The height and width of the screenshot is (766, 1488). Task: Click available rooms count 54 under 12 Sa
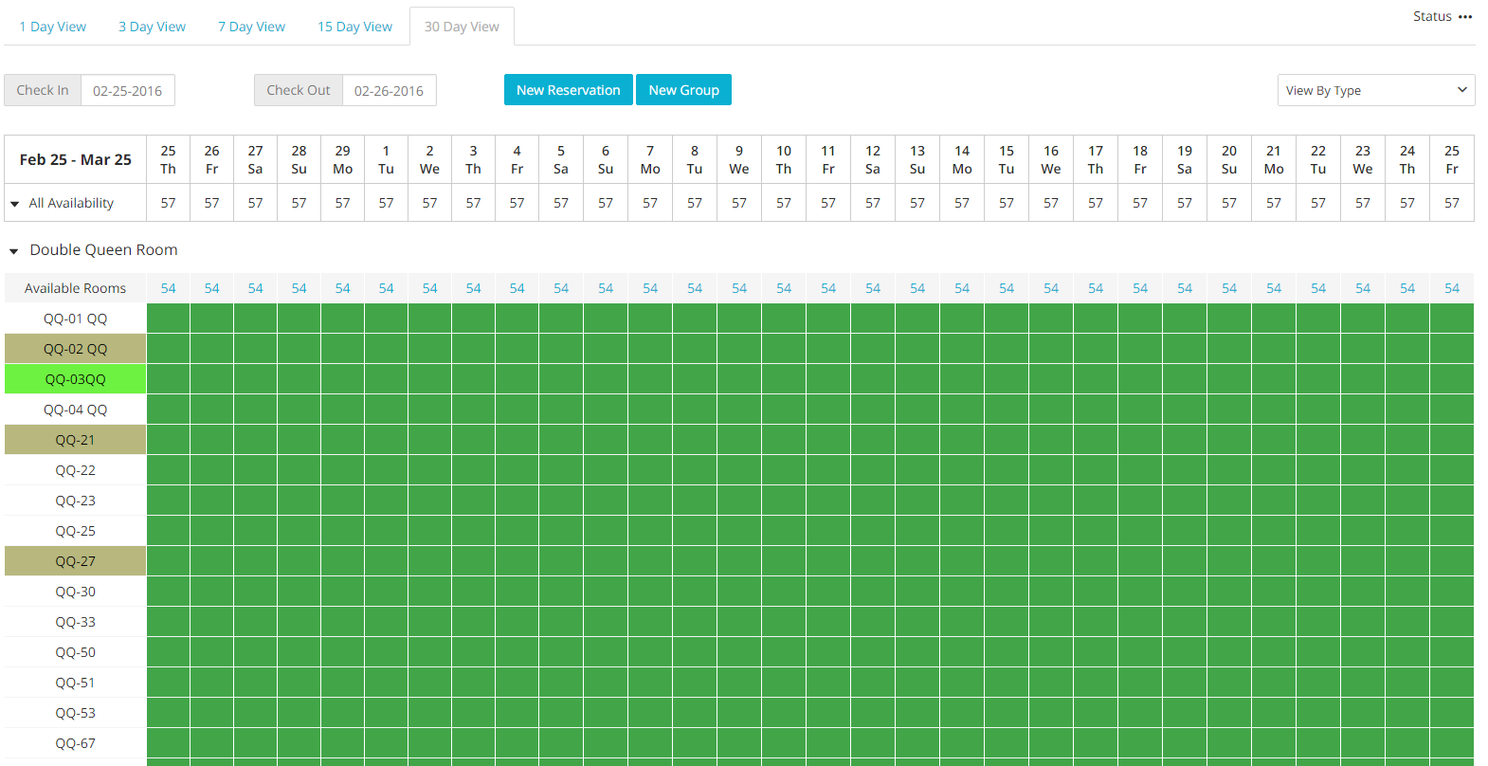pos(873,288)
